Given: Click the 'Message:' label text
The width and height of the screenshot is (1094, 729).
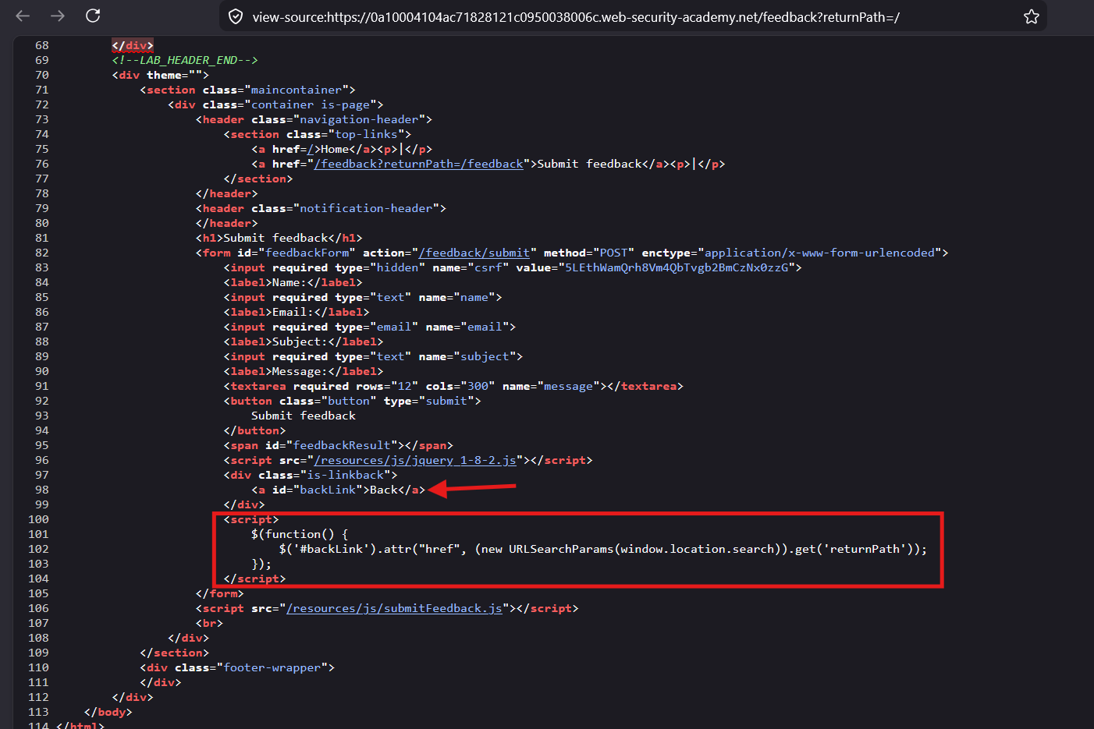Looking at the screenshot, I should (x=300, y=371).
